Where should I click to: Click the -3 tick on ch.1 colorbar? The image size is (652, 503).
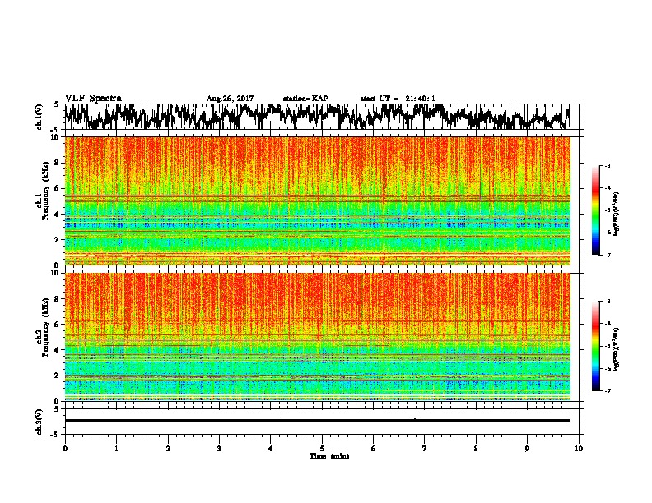point(608,166)
